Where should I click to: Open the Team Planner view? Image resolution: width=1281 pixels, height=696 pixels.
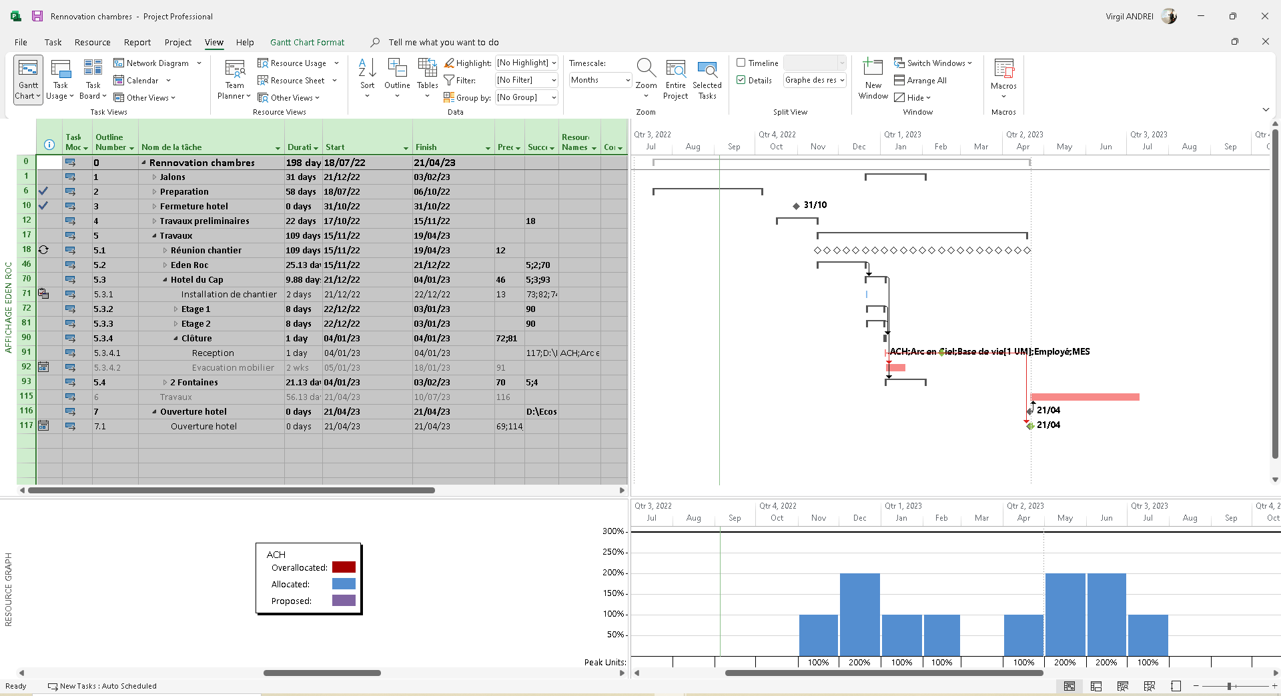pos(234,78)
